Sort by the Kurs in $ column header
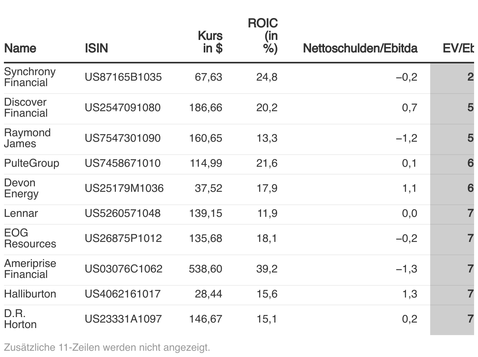The height and width of the screenshot is (357, 478). click(x=210, y=42)
